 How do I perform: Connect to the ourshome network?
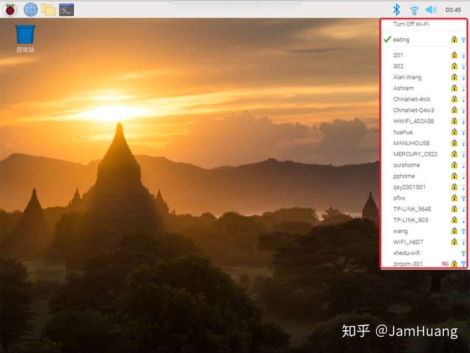coord(424,165)
